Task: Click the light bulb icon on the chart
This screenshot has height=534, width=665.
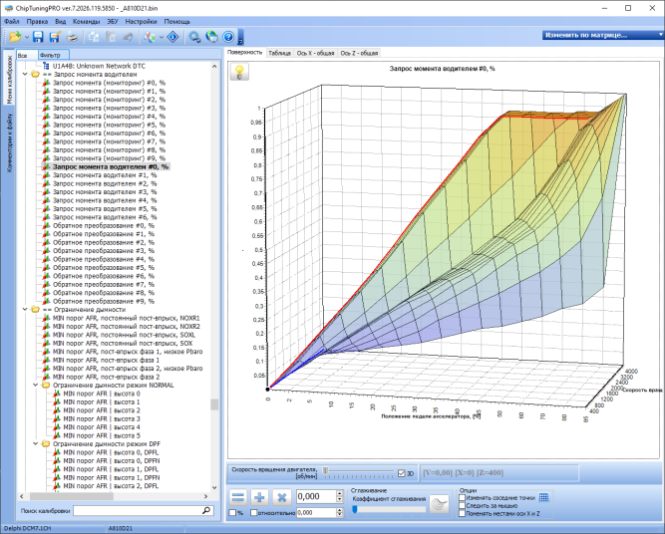Action: 239,72
